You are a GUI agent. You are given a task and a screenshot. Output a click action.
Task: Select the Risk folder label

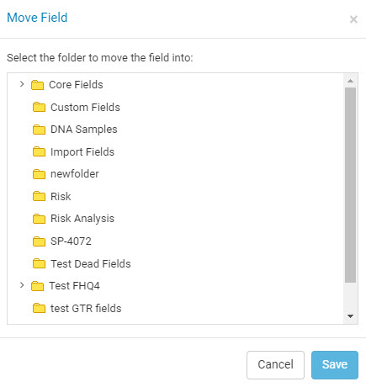pos(61,196)
